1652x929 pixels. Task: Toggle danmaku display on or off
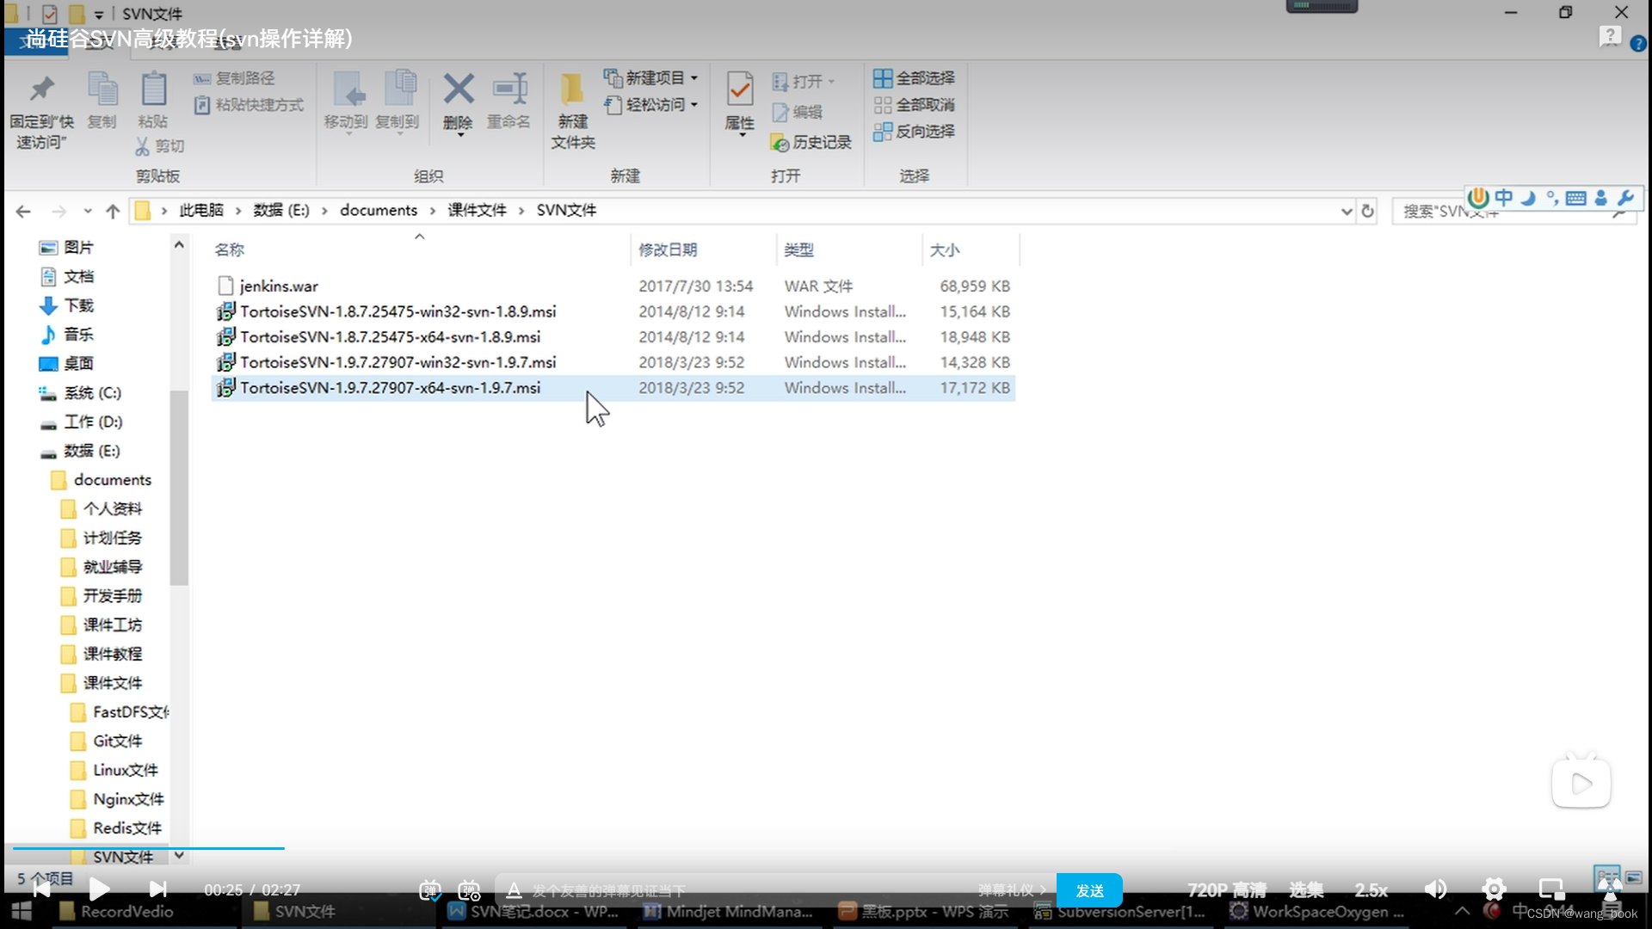pyautogui.click(x=429, y=890)
